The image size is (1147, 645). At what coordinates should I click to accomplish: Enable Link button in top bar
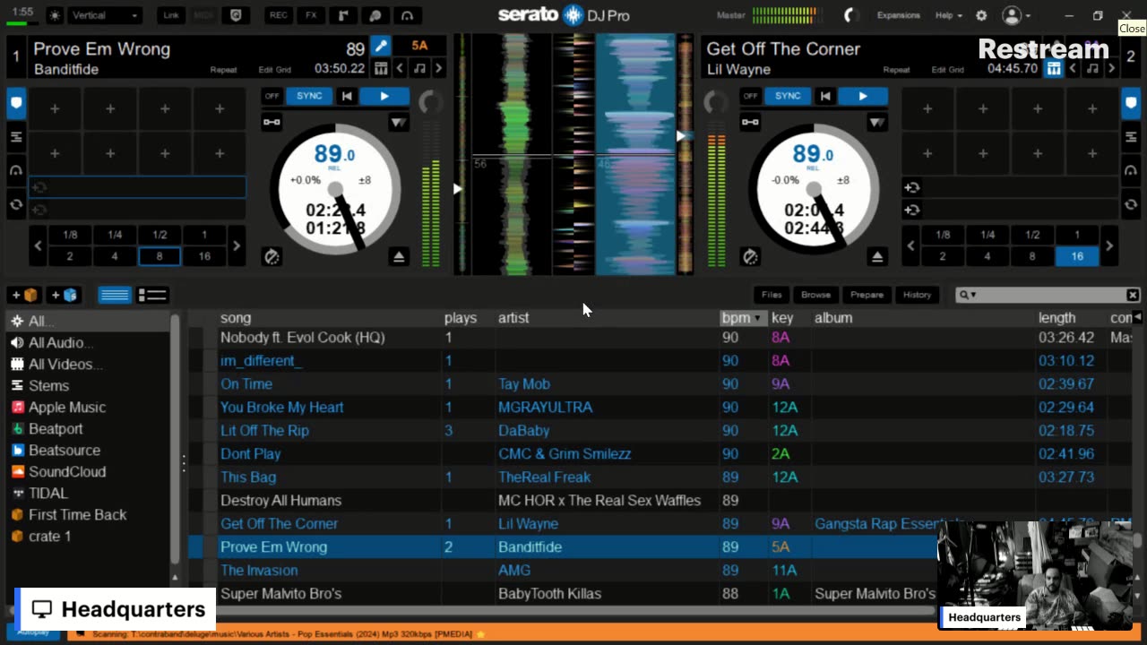pos(170,15)
